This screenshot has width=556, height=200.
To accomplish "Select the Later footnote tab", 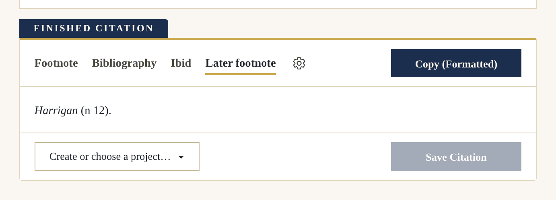I will (241, 63).
